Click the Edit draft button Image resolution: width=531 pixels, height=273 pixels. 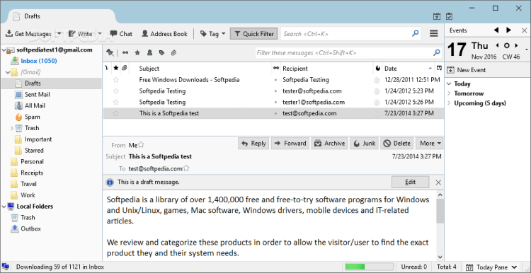pyautogui.click(x=410, y=182)
